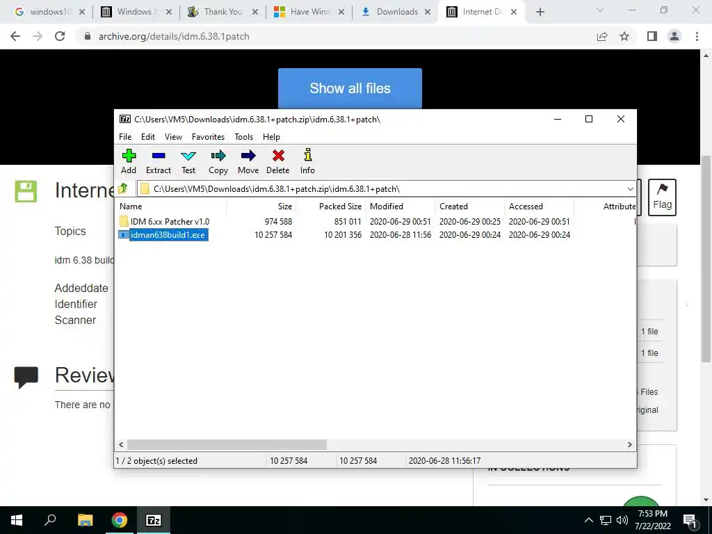Open the Tools menu
Screen dimensions: 712x534
[x=244, y=137]
